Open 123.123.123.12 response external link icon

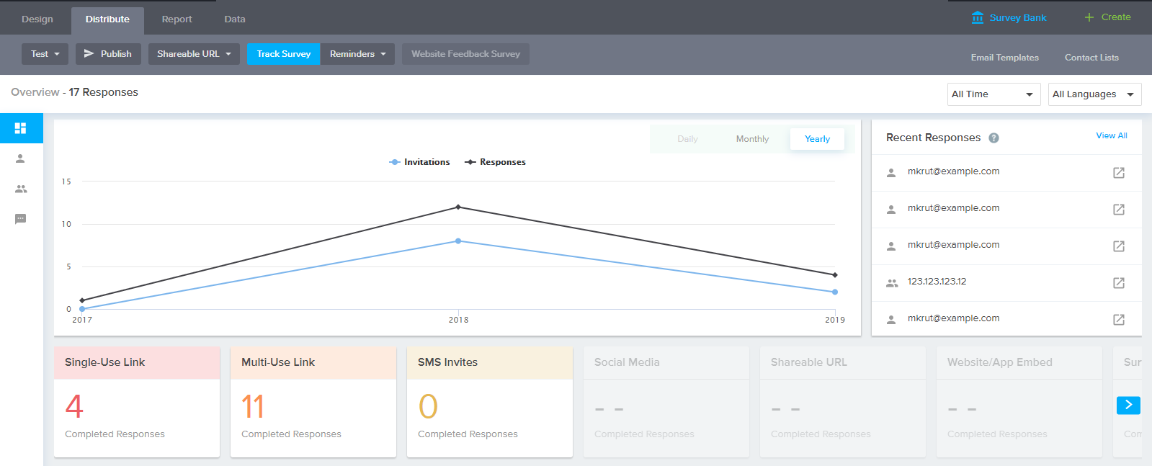1119,283
